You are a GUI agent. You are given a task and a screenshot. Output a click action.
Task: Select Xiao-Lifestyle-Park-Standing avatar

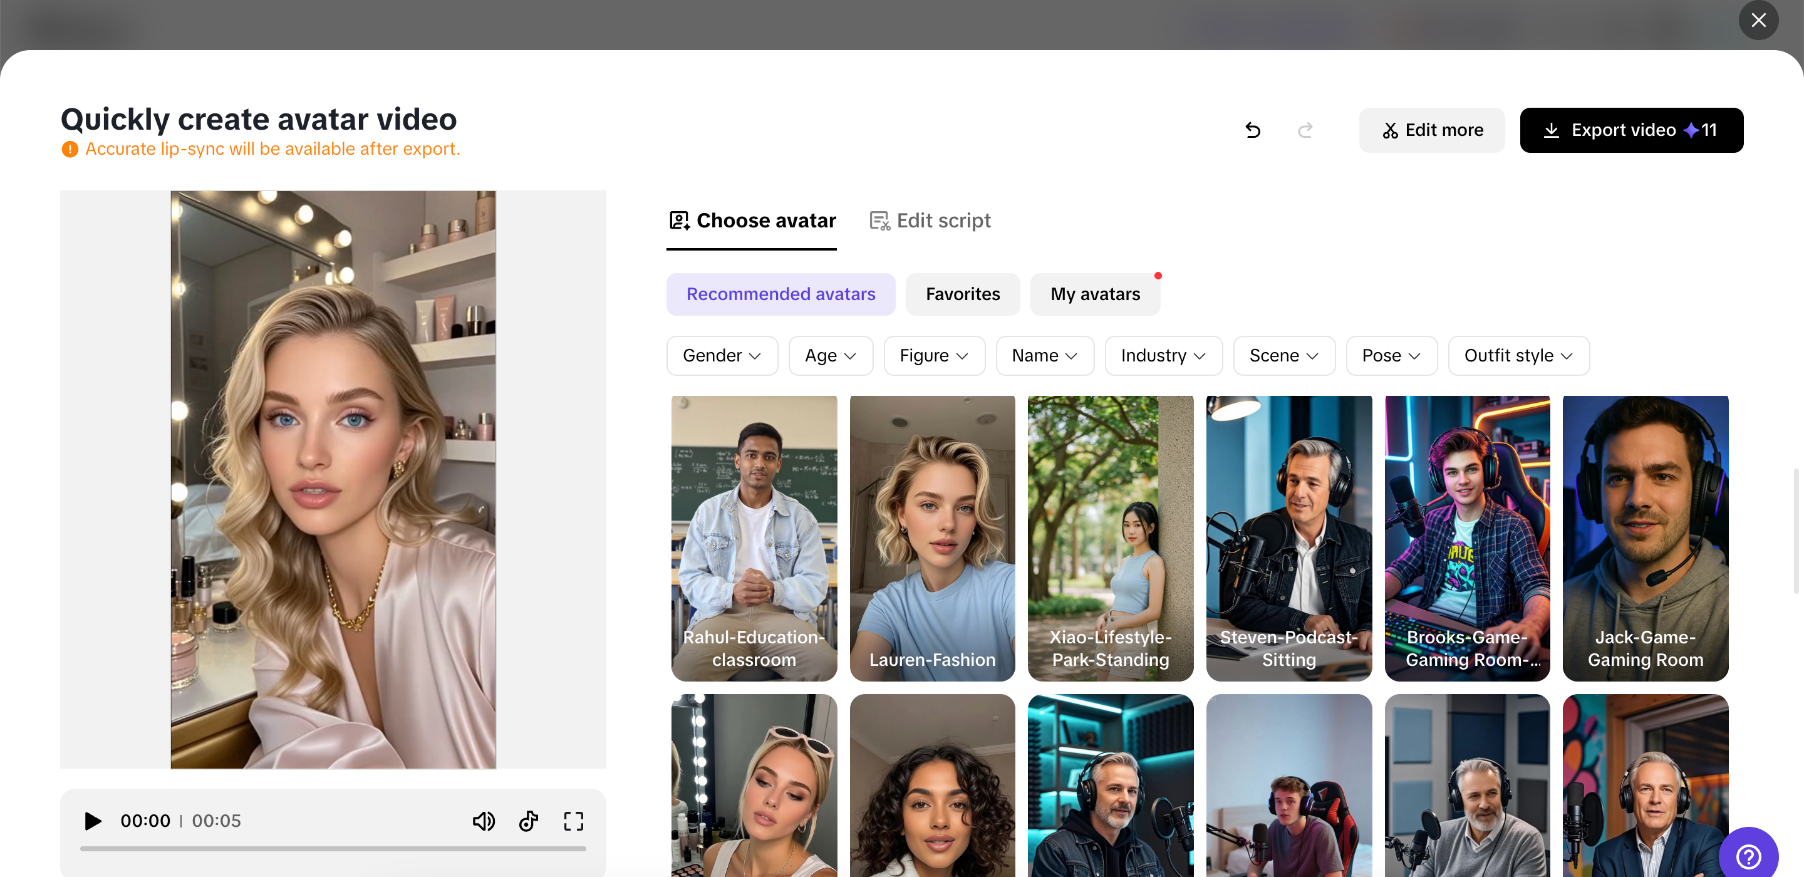[x=1110, y=538]
